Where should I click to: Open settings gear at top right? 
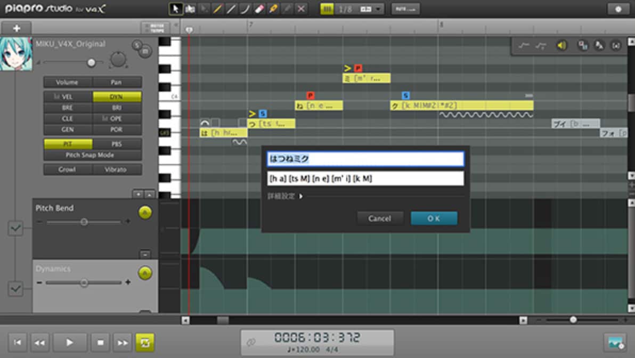(618, 9)
